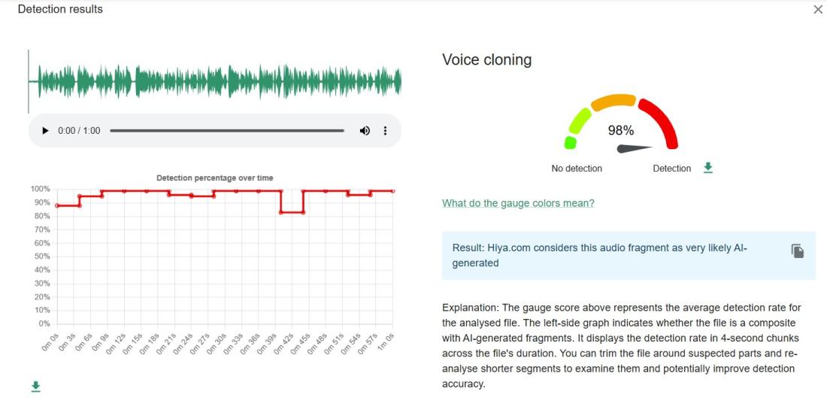
Task: Close the Detection results dialog
Action: point(818,10)
